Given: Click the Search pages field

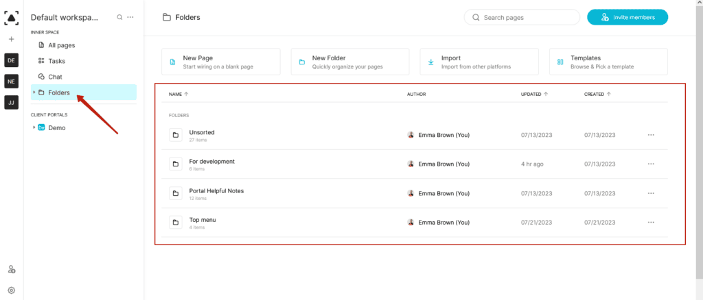Looking at the screenshot, I should pyautogui.click(x=522, y=17).
